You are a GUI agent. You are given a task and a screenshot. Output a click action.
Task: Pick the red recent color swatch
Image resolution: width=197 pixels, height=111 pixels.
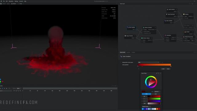(159, 109)
